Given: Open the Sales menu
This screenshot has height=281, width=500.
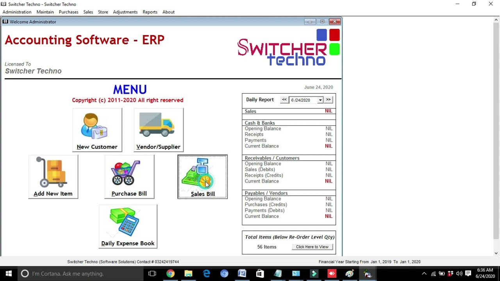Looking at the screenshot, I should [x=88, y=12].
